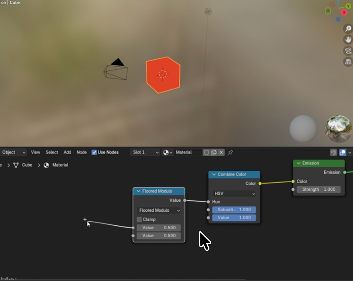Image resolution: width=353 pixels, height=281 pixels.
Task: Click the pan view hand icon
Action: click(348, 40)
